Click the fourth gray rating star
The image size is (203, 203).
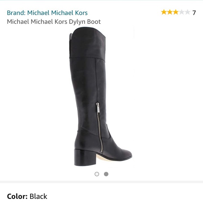[x=182, y=12]
